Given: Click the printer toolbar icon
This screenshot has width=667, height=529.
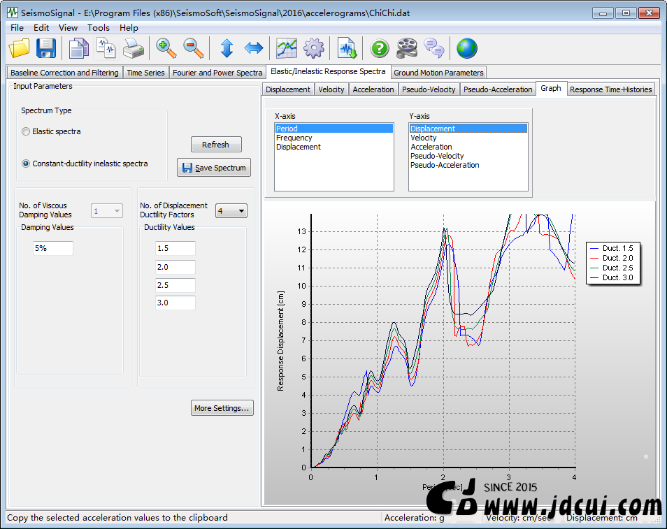Looking at the screenshot, I should click(x=134, y=48).
